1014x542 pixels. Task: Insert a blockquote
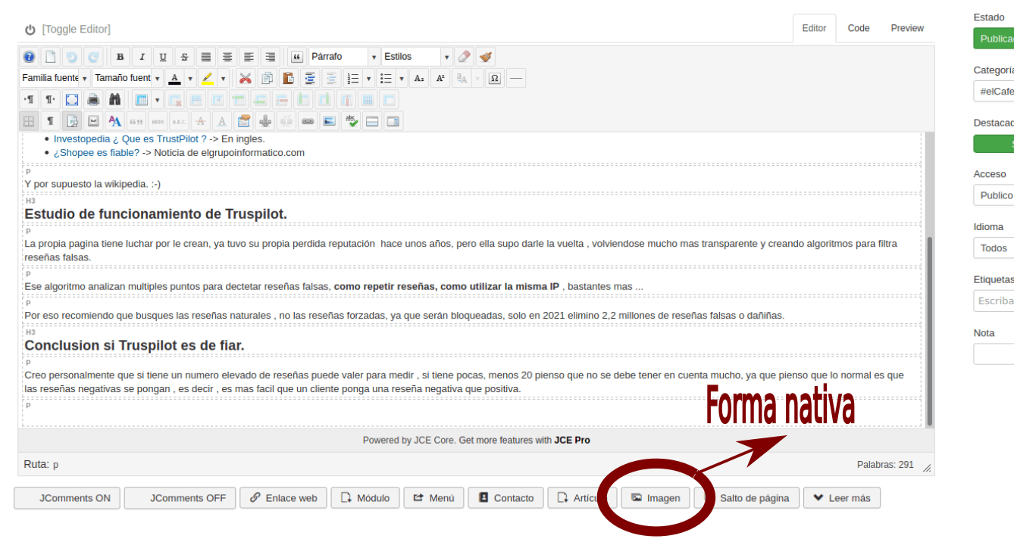(x=297, y=57)
